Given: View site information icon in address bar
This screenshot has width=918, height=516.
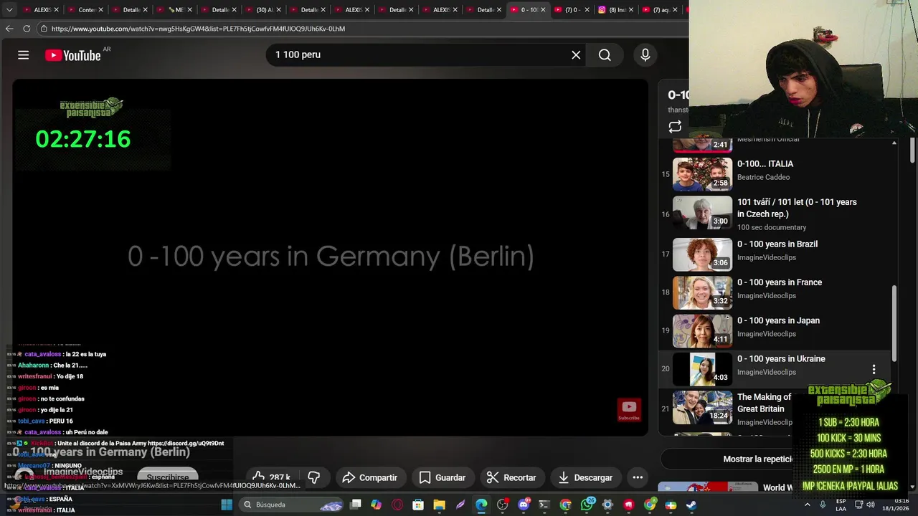Looking at the screenshot, I should [x=44, y=29].
